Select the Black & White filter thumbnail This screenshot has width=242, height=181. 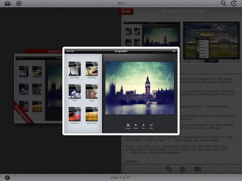(x=75, y=69)
